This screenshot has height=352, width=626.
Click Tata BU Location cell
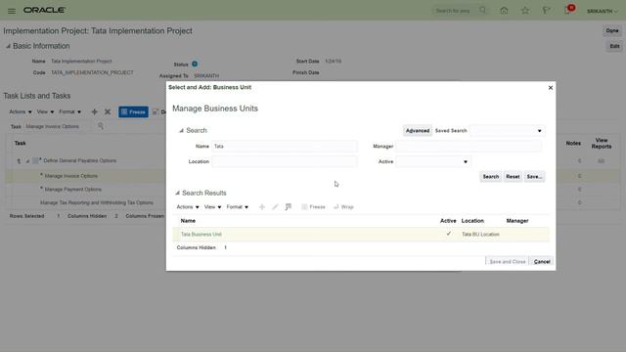click(x=480, y=235)
